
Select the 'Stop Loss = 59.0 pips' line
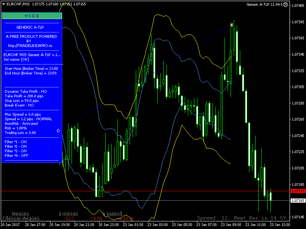(22, 101)
